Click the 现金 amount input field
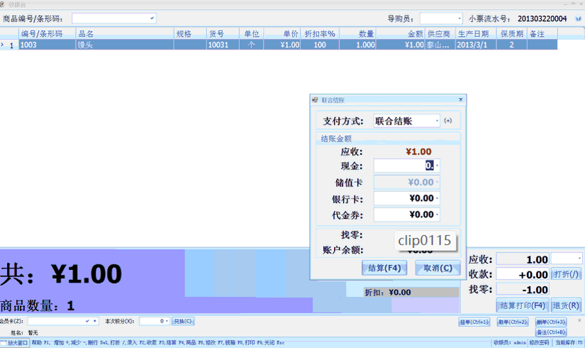Screen dimensions: 585x348 tap(403, 166)
